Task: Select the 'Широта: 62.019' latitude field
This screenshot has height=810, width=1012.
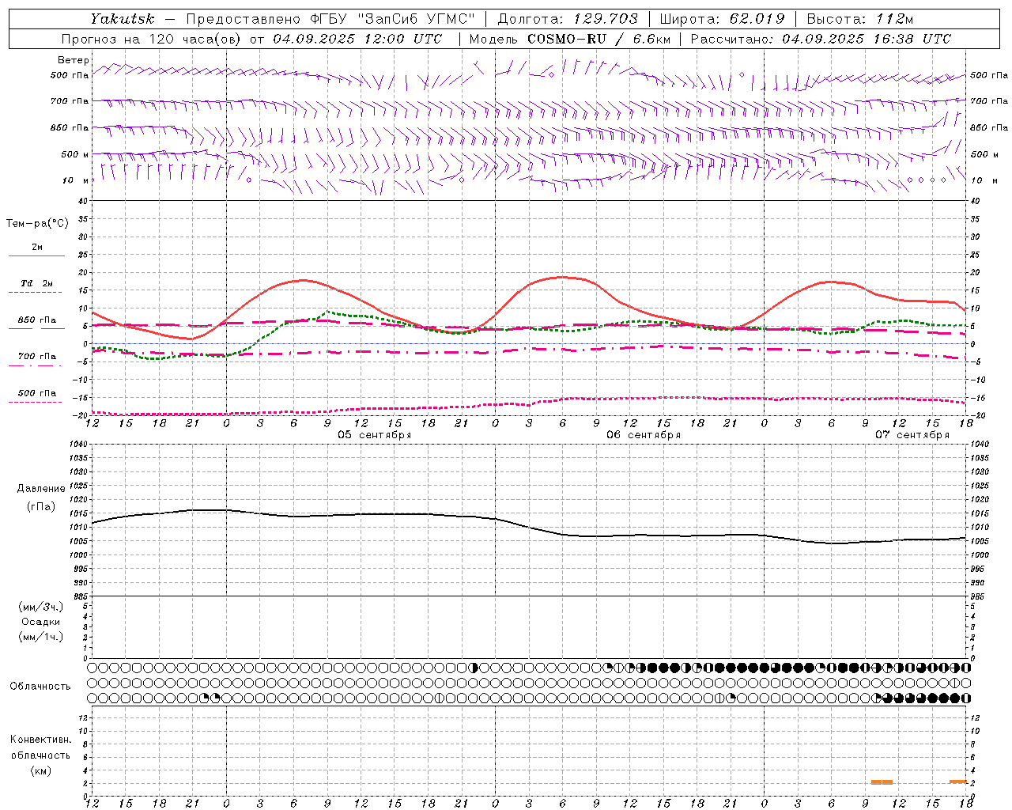Action: tap(722, 18)
